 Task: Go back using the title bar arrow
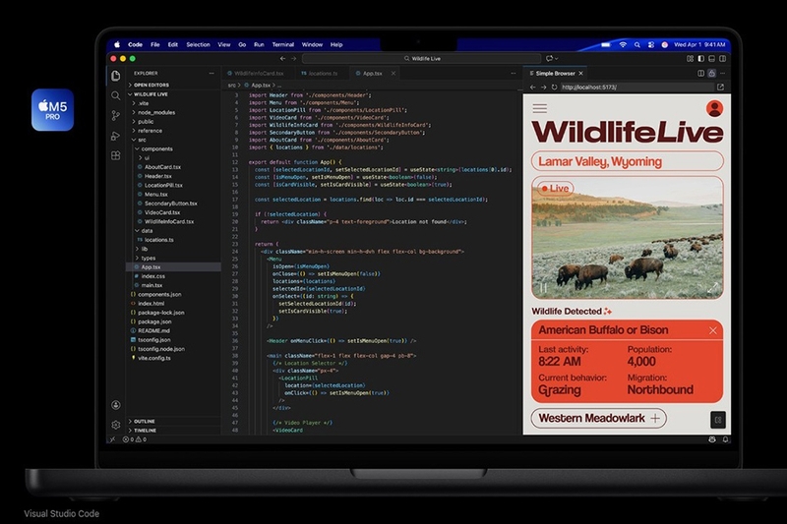pos(282,59)
